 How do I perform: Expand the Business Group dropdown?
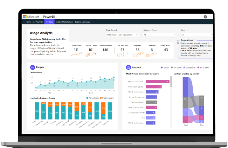coord(160,35)
